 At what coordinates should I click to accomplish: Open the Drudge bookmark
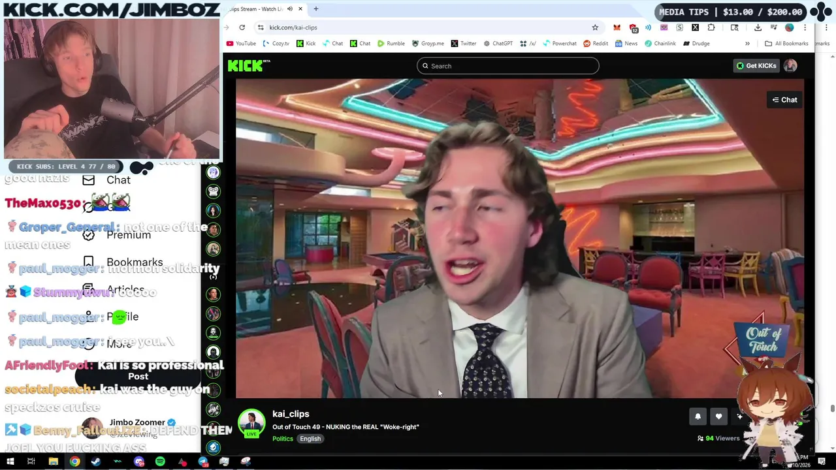coord(696,44)
